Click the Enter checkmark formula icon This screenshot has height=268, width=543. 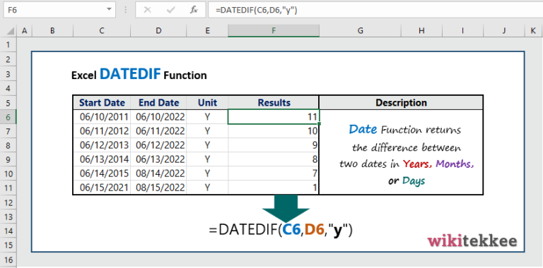(x=170, y=10)
